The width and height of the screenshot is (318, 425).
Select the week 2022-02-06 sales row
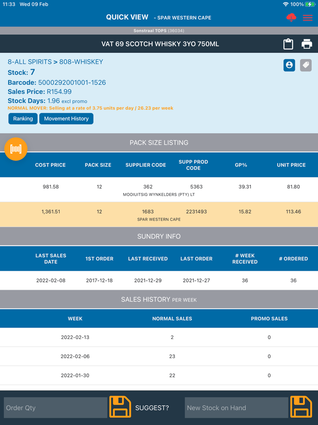point(159,356)
